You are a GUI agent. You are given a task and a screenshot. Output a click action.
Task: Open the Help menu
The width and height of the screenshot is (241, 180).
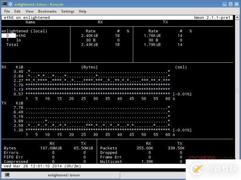(x=82, y=11)
